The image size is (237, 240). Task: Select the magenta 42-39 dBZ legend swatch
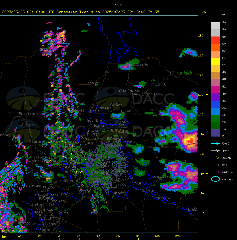pyautogui.click(x=215, y=90)
